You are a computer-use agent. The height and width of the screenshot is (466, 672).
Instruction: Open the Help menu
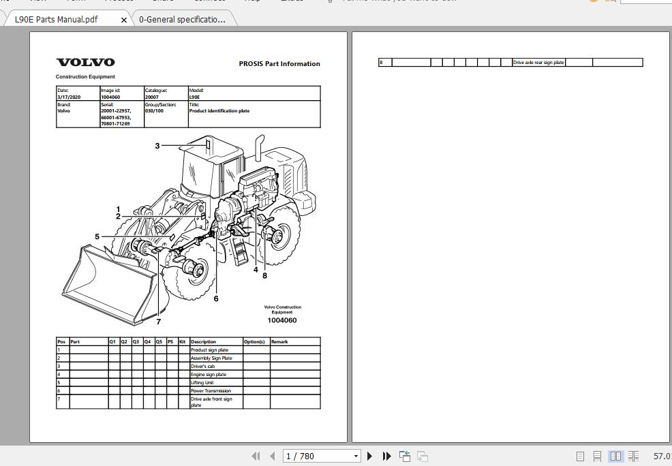(x=252, y=1)
